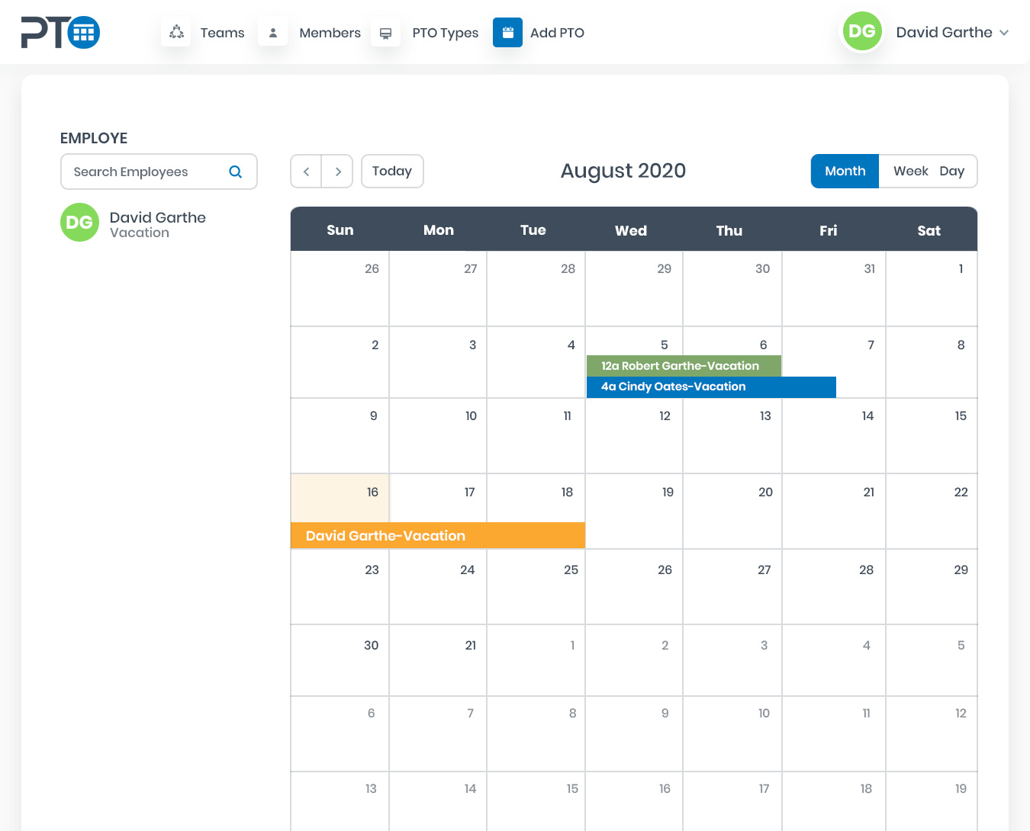The height and width of the screenshot is (831, 1030).
Task: Select day 1 in first row
Action: click(x=932, y=288)
